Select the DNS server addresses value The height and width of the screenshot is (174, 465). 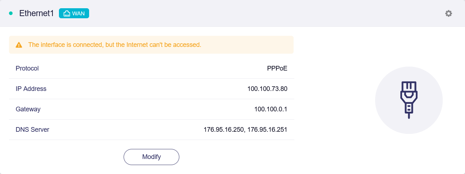(245, 130)
